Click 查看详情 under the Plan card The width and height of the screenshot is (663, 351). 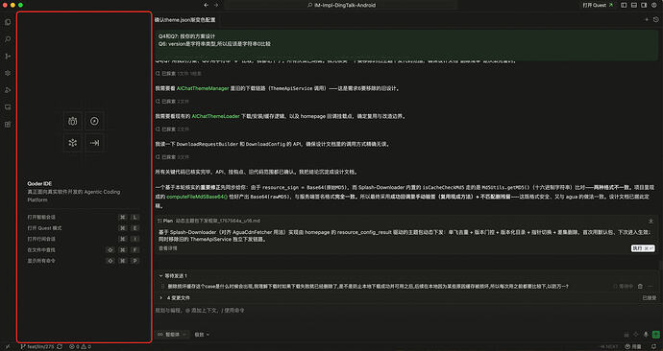click(x=168, y=248)
